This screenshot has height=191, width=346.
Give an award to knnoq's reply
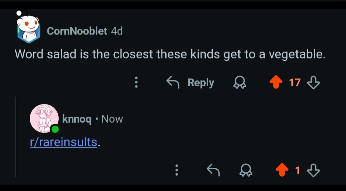(x=246, y=171)
